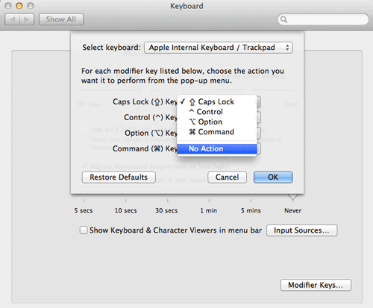Click the 5 mins slider label

click(251, 210)
